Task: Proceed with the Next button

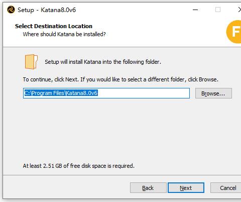Action: [x=186, y=188]
